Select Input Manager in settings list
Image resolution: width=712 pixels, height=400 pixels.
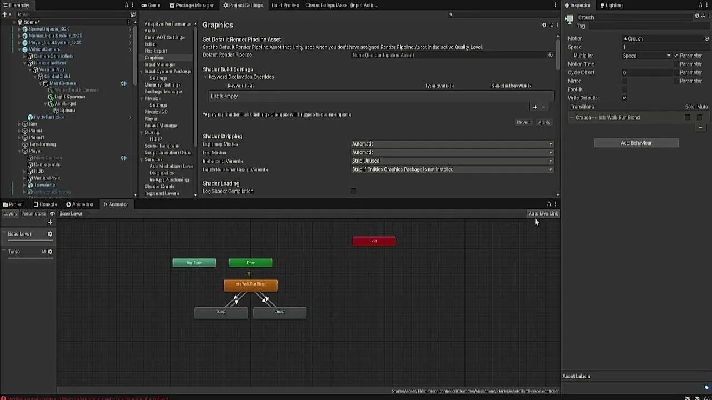click(x=160, y=64)
